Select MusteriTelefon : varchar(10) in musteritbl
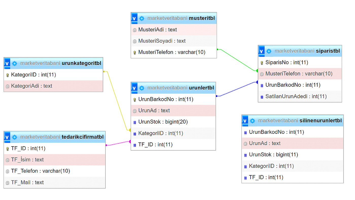This screenshot has width=355, height=200. [174, 52]
